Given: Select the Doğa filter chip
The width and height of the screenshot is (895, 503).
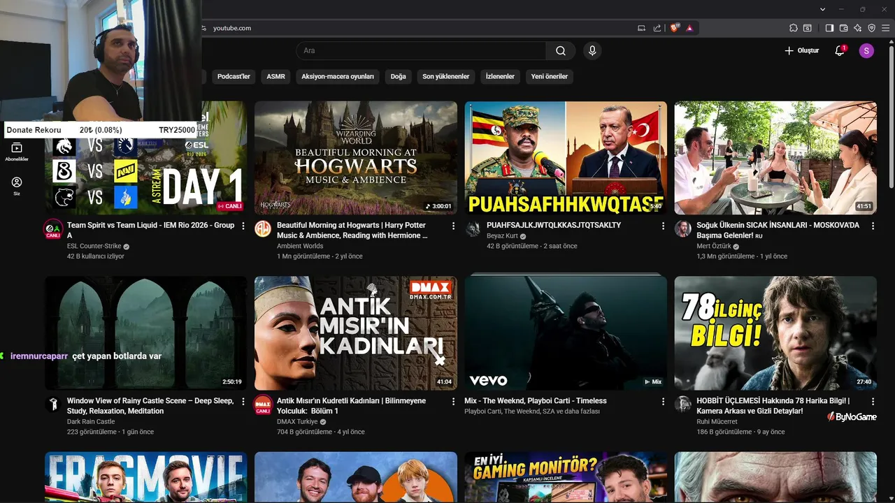Looking at the screenshot, I should point(398,76).
